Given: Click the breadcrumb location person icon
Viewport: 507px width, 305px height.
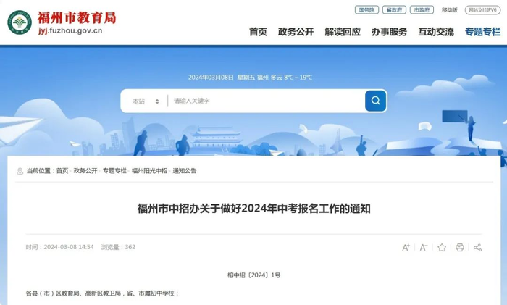Looking at the screenshot, I should [x=20, y=171].
